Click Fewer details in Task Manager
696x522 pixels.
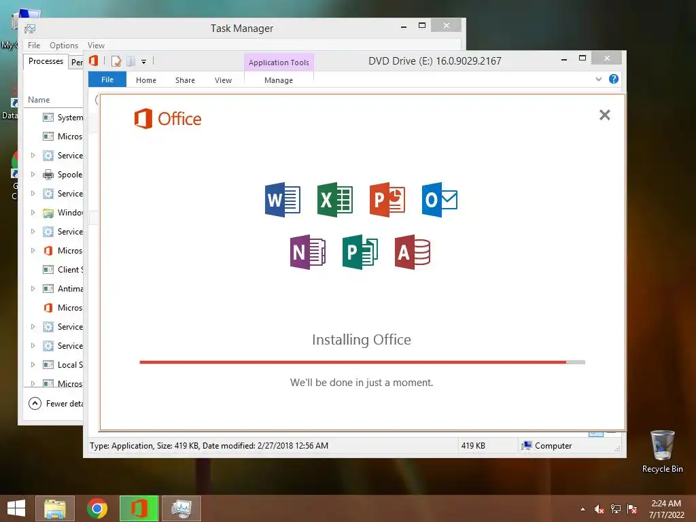(x=56, y=404)
